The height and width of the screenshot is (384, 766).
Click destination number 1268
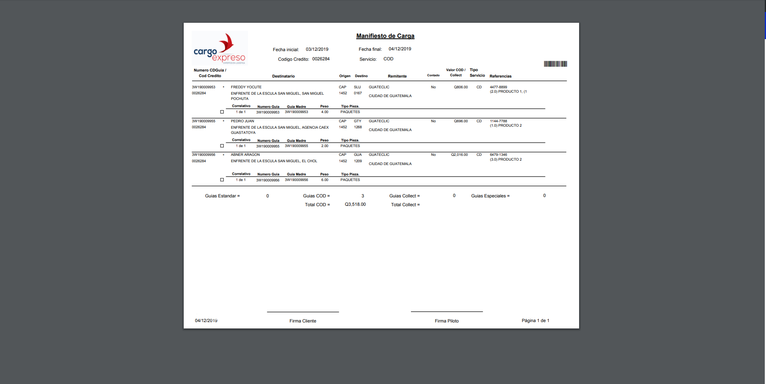pos(358,127)
